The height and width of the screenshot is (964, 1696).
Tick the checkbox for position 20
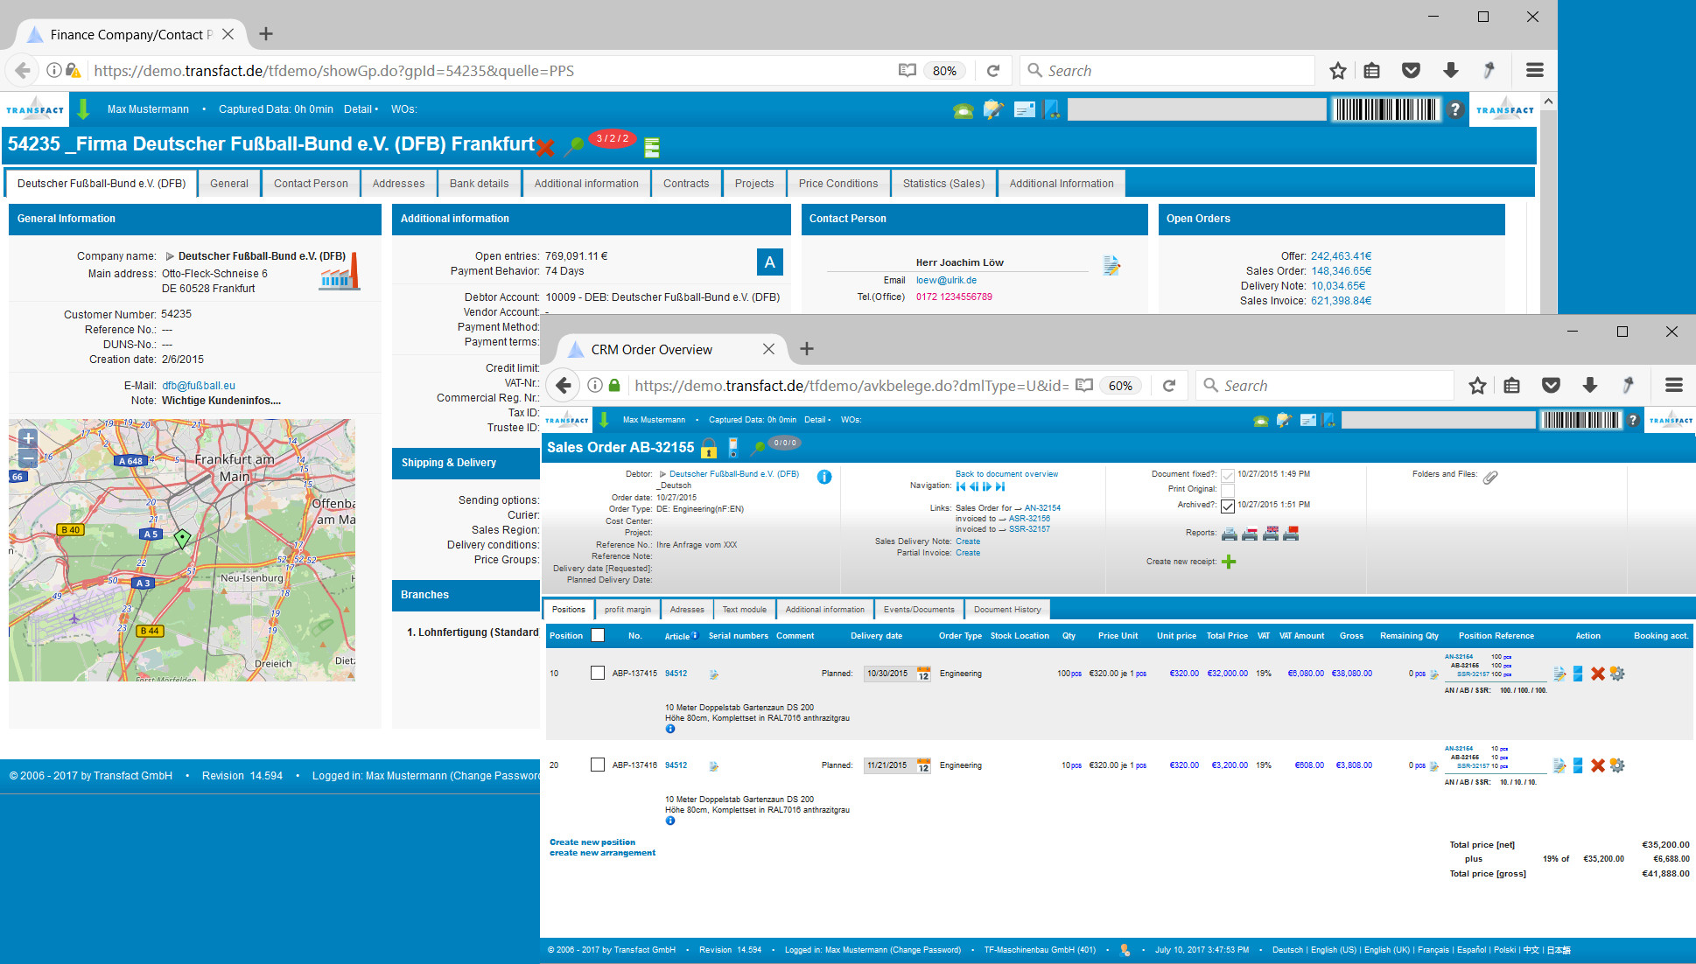(598, 765)
